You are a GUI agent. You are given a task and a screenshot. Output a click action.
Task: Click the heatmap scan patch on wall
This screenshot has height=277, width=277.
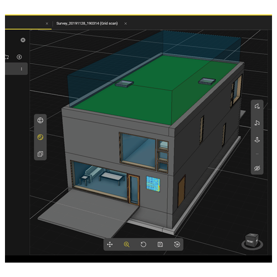tap(153, 184)
